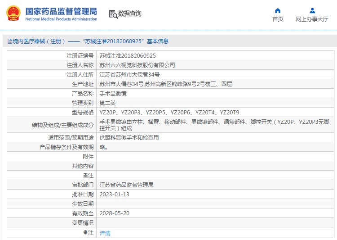Viewport: 337px width, 240px height.
Task: Select the 略。 value
Action: [x=104, y=147]
